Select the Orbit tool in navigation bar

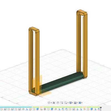[49, 103]
